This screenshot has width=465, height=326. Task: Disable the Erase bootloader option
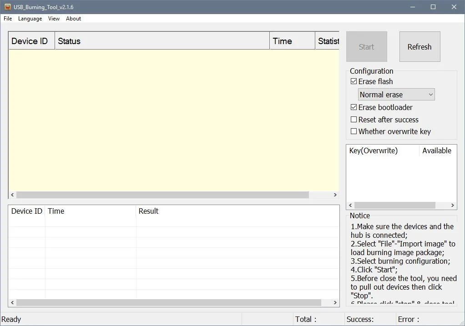354,107
